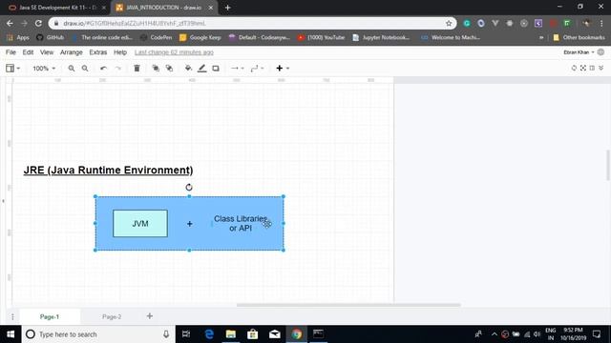Viewport: 611px width, 343px height.
Task: Open the Mail app from taskbar
Action: click(x=274, y=334)
